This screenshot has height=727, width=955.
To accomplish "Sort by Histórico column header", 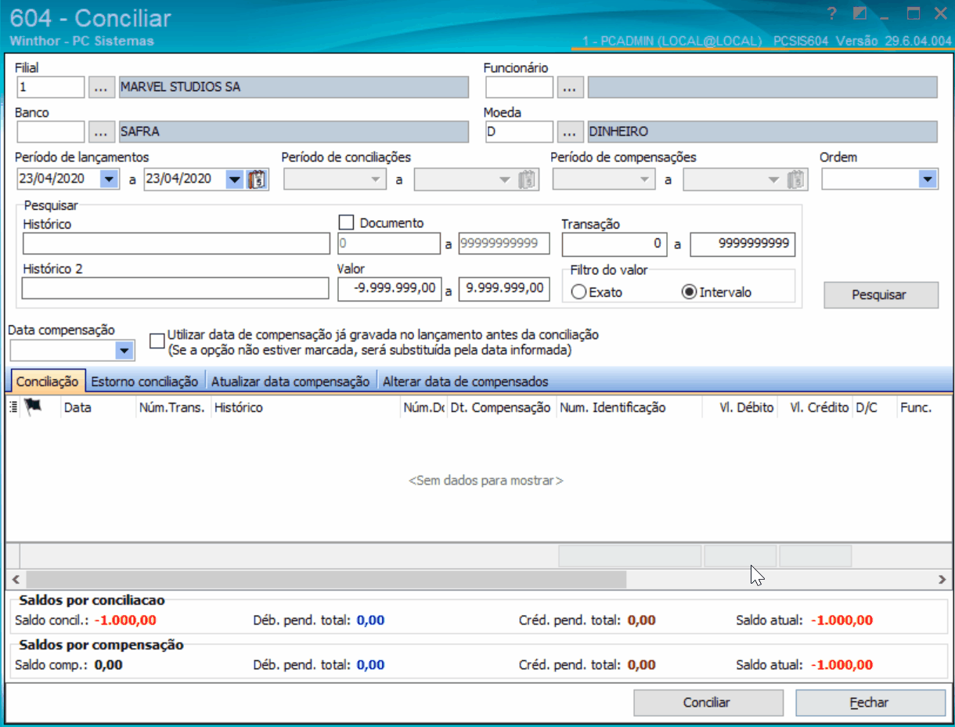I will (305, 407).
